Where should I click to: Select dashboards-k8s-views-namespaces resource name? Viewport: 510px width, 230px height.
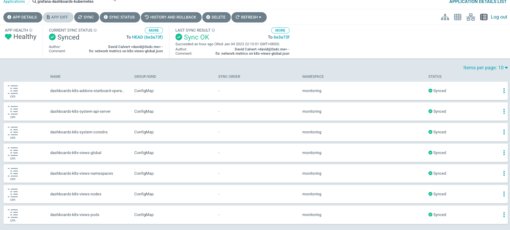(x=82, y=173)
